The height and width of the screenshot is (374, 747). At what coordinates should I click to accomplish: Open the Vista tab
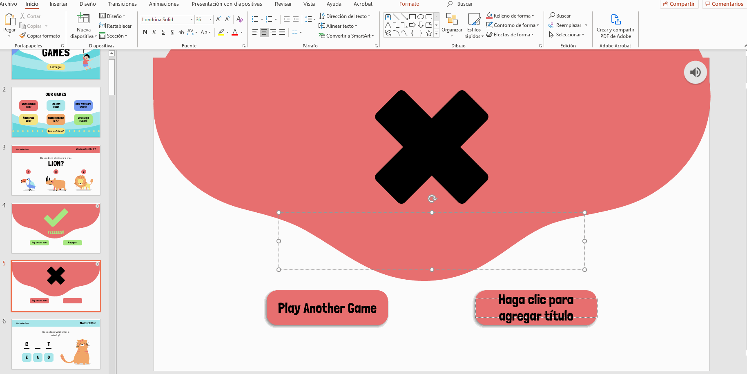[x=309, y=4]
